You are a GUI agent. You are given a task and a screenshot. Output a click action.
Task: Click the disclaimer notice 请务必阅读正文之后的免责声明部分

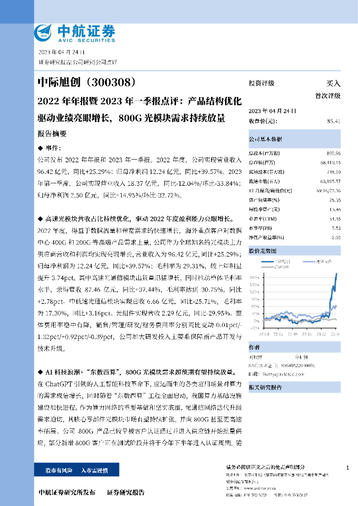(266, 467)
